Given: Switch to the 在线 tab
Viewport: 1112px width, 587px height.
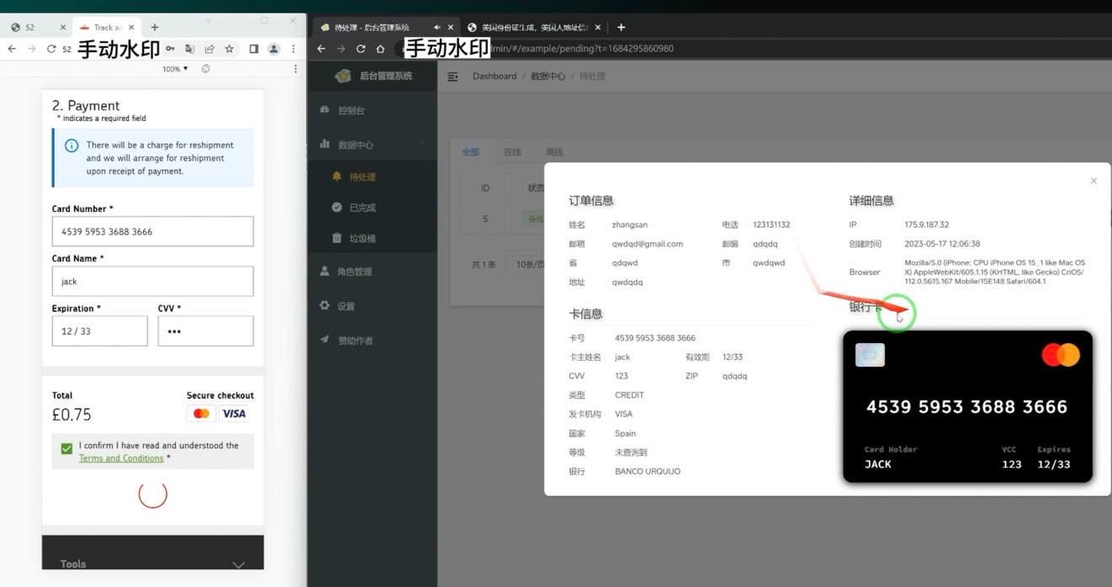Looking at the screenshot, I should [512, 152].
